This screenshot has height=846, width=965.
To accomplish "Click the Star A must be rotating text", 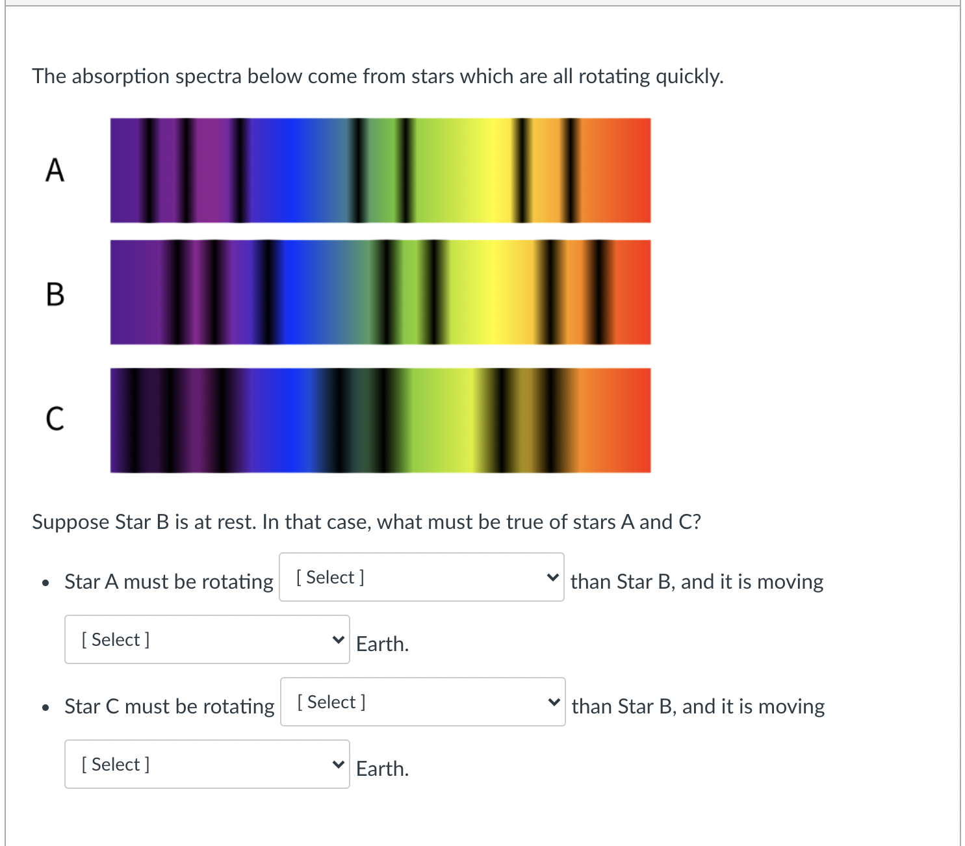I will tap(168, 582).
